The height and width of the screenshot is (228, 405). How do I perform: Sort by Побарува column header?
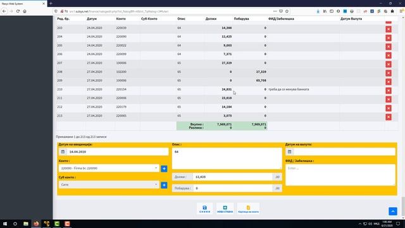[241, 18]
